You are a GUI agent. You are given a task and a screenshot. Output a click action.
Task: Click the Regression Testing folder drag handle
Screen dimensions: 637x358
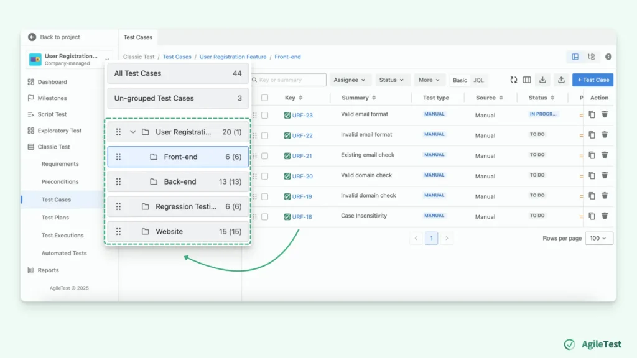118,206
